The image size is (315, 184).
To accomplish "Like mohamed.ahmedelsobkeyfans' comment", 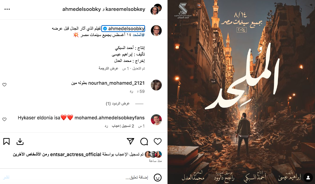I will click(x=4, y=119).
